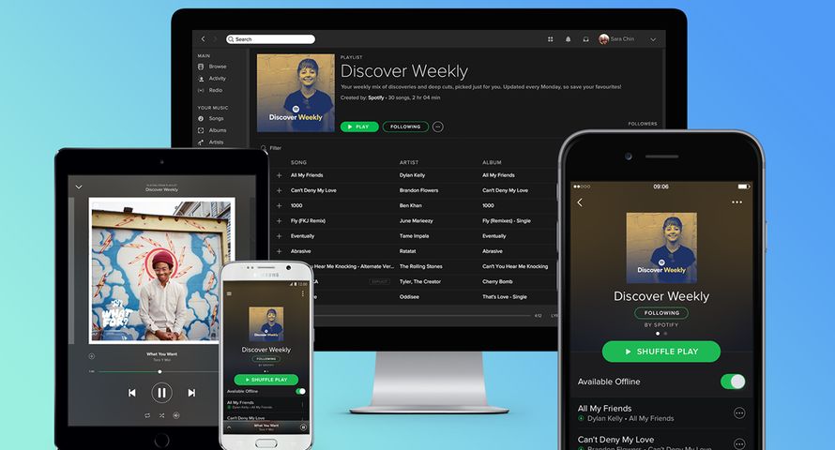Add Eventually with plus icon
The height and width of the screenshot is (450, 835).
tap(279, 236)
